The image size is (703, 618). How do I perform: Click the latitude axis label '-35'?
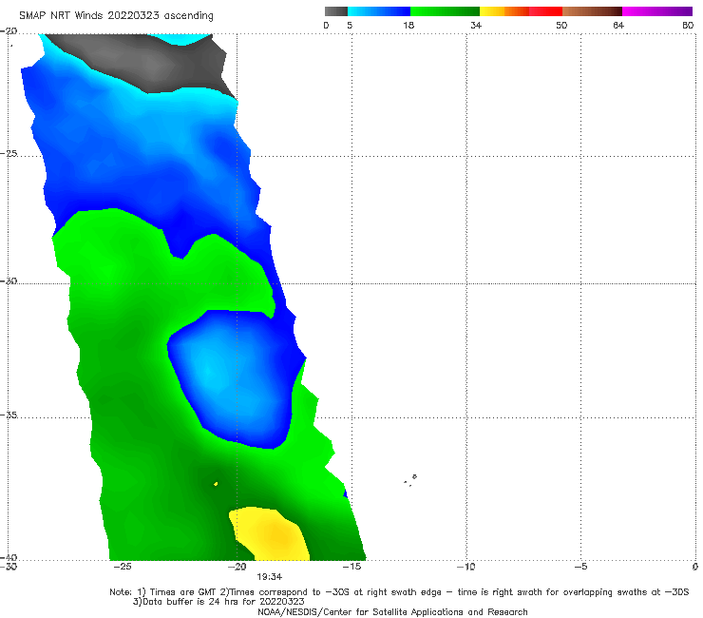coord(9,415)
